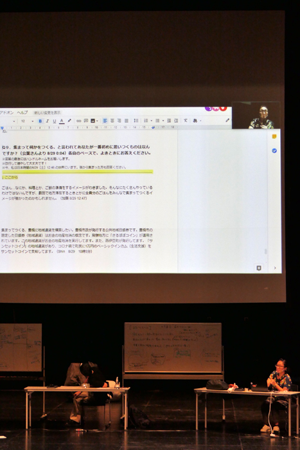This screenshot has width=300, height=450.
Task: Click the Explore button at bottom right
Action: tap(259, 268)
